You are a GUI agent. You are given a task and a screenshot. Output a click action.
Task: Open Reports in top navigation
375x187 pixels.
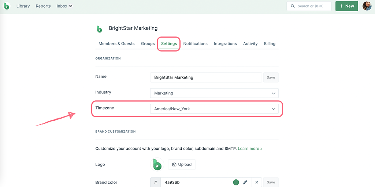coord(43,6)
